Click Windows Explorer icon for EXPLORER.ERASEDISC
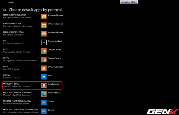The width and height of the screenshot is (179, 115). point(44,25)
